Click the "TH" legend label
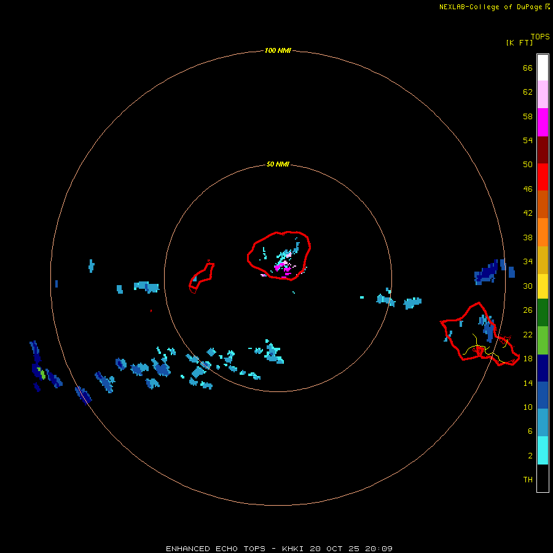Screen dimensions: 553x553 coord(528,480)
